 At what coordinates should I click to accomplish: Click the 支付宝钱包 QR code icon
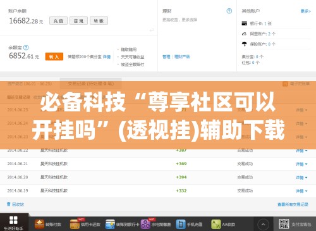click(x=284, y=224)
